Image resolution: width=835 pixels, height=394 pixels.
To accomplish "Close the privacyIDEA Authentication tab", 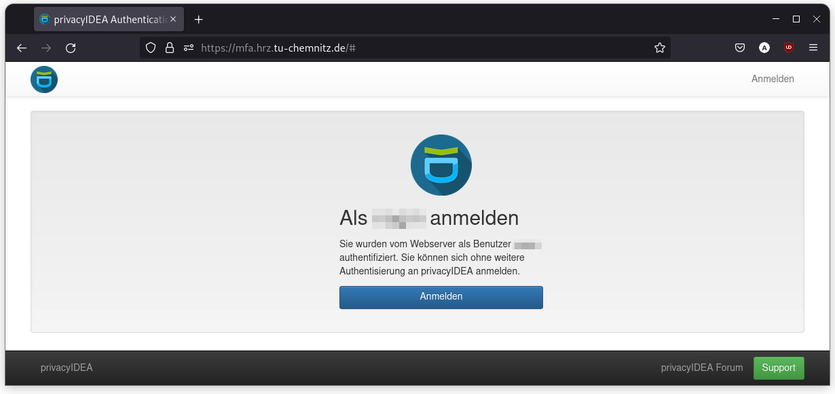I will tap(173, 20).
